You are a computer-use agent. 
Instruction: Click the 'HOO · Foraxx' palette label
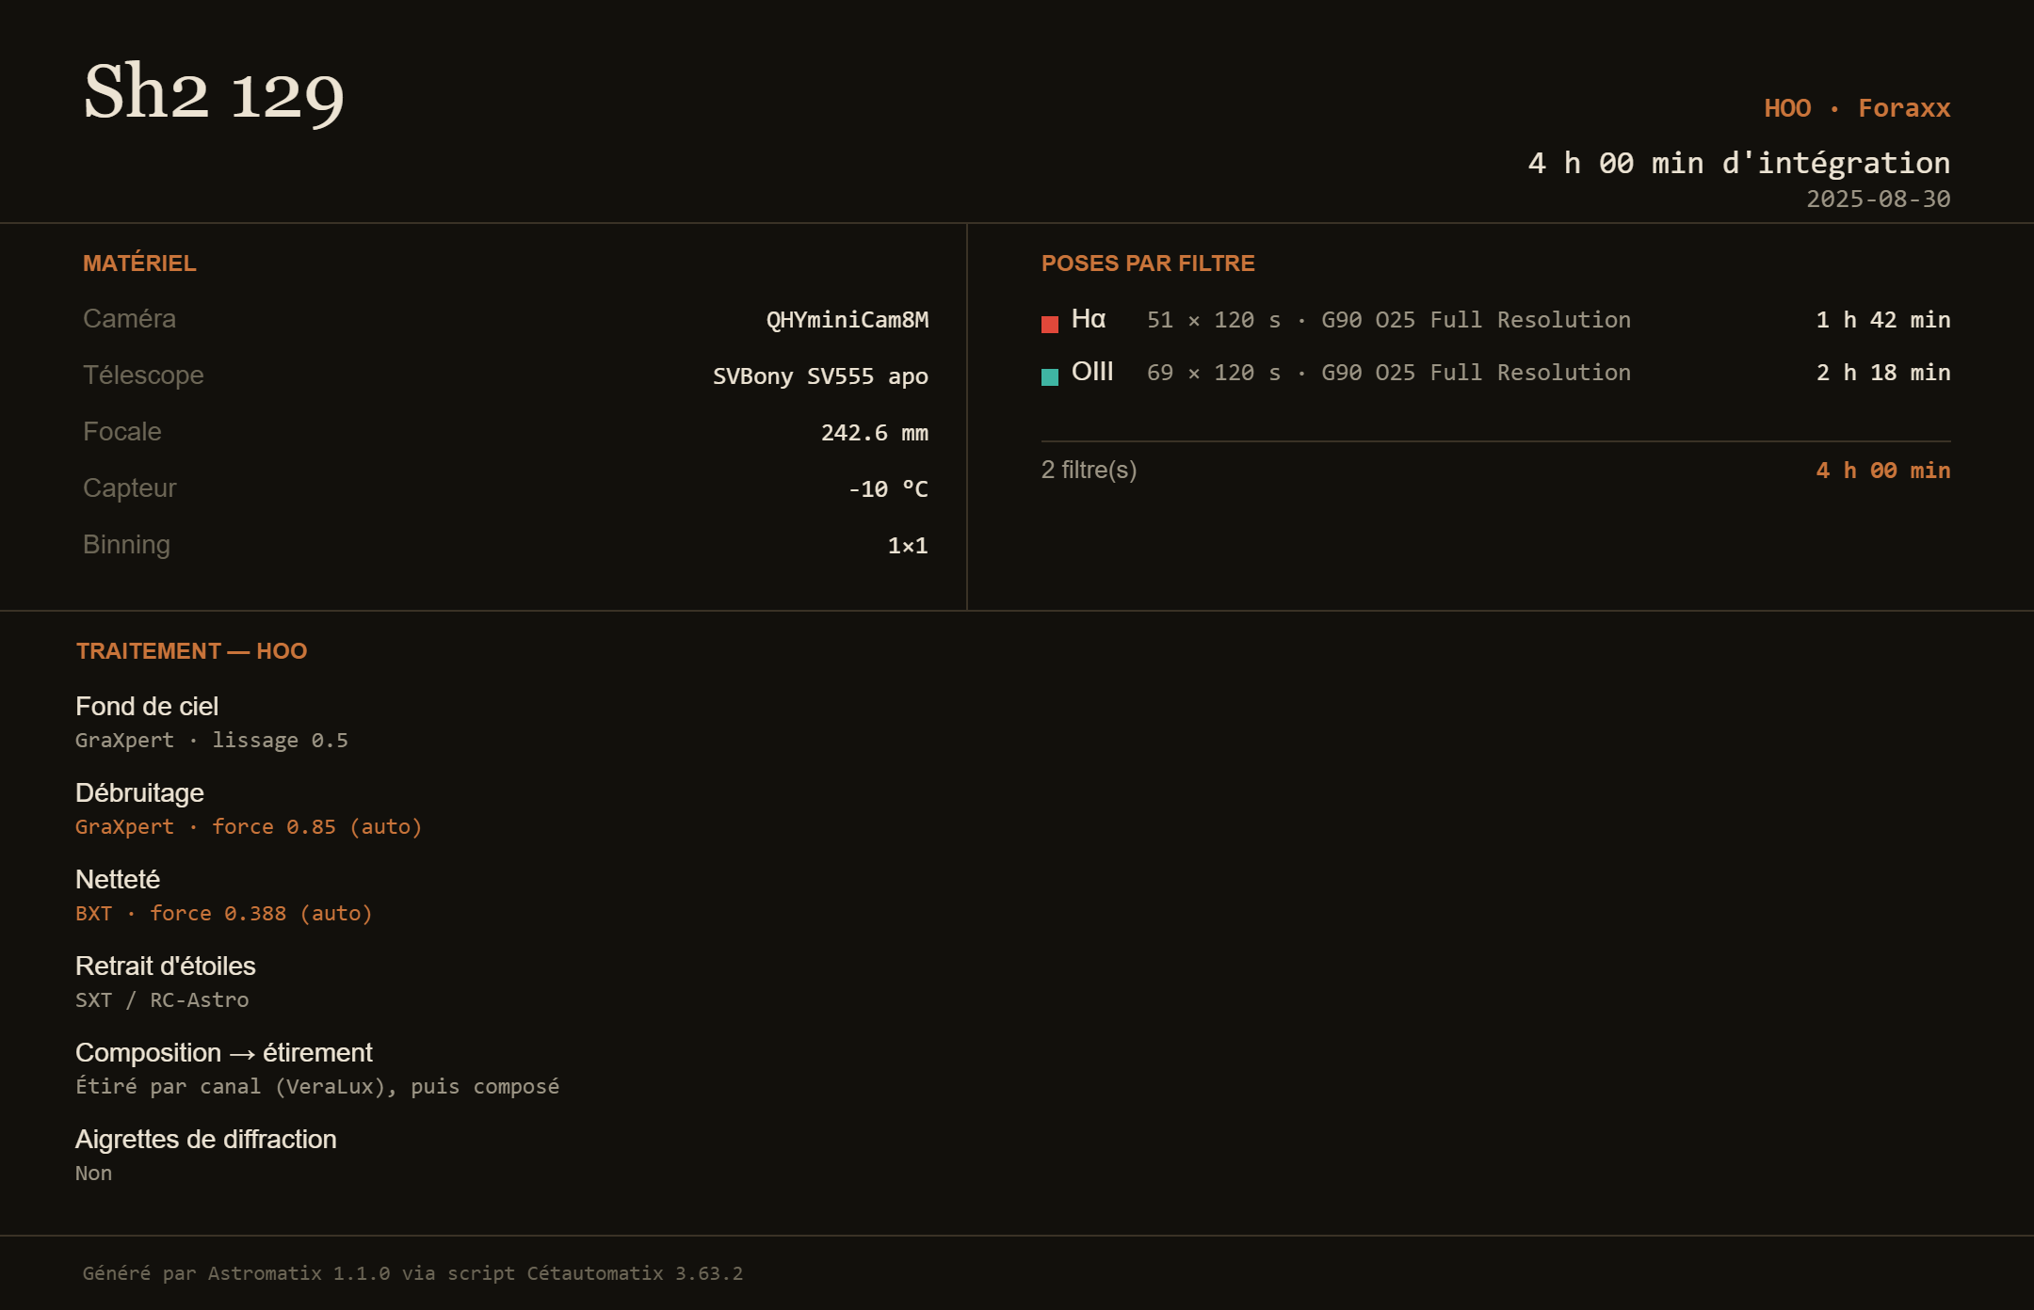tap(1857, 107)
